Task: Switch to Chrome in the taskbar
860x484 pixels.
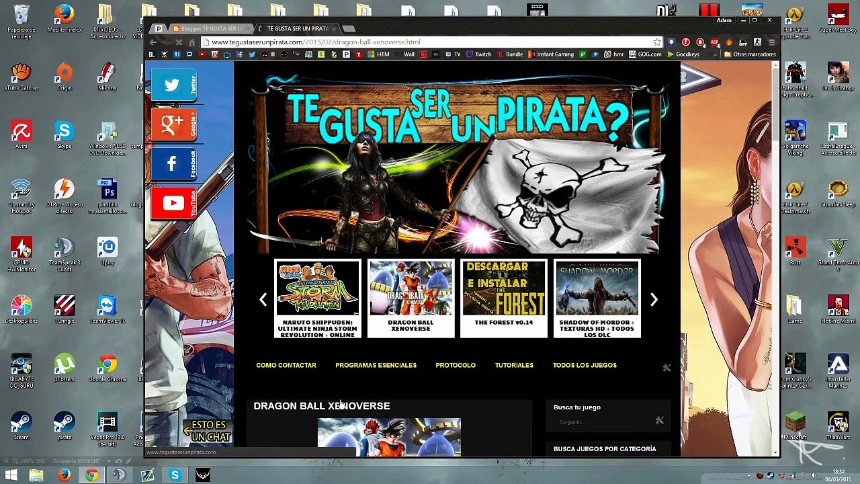Action: pos(91,476)
